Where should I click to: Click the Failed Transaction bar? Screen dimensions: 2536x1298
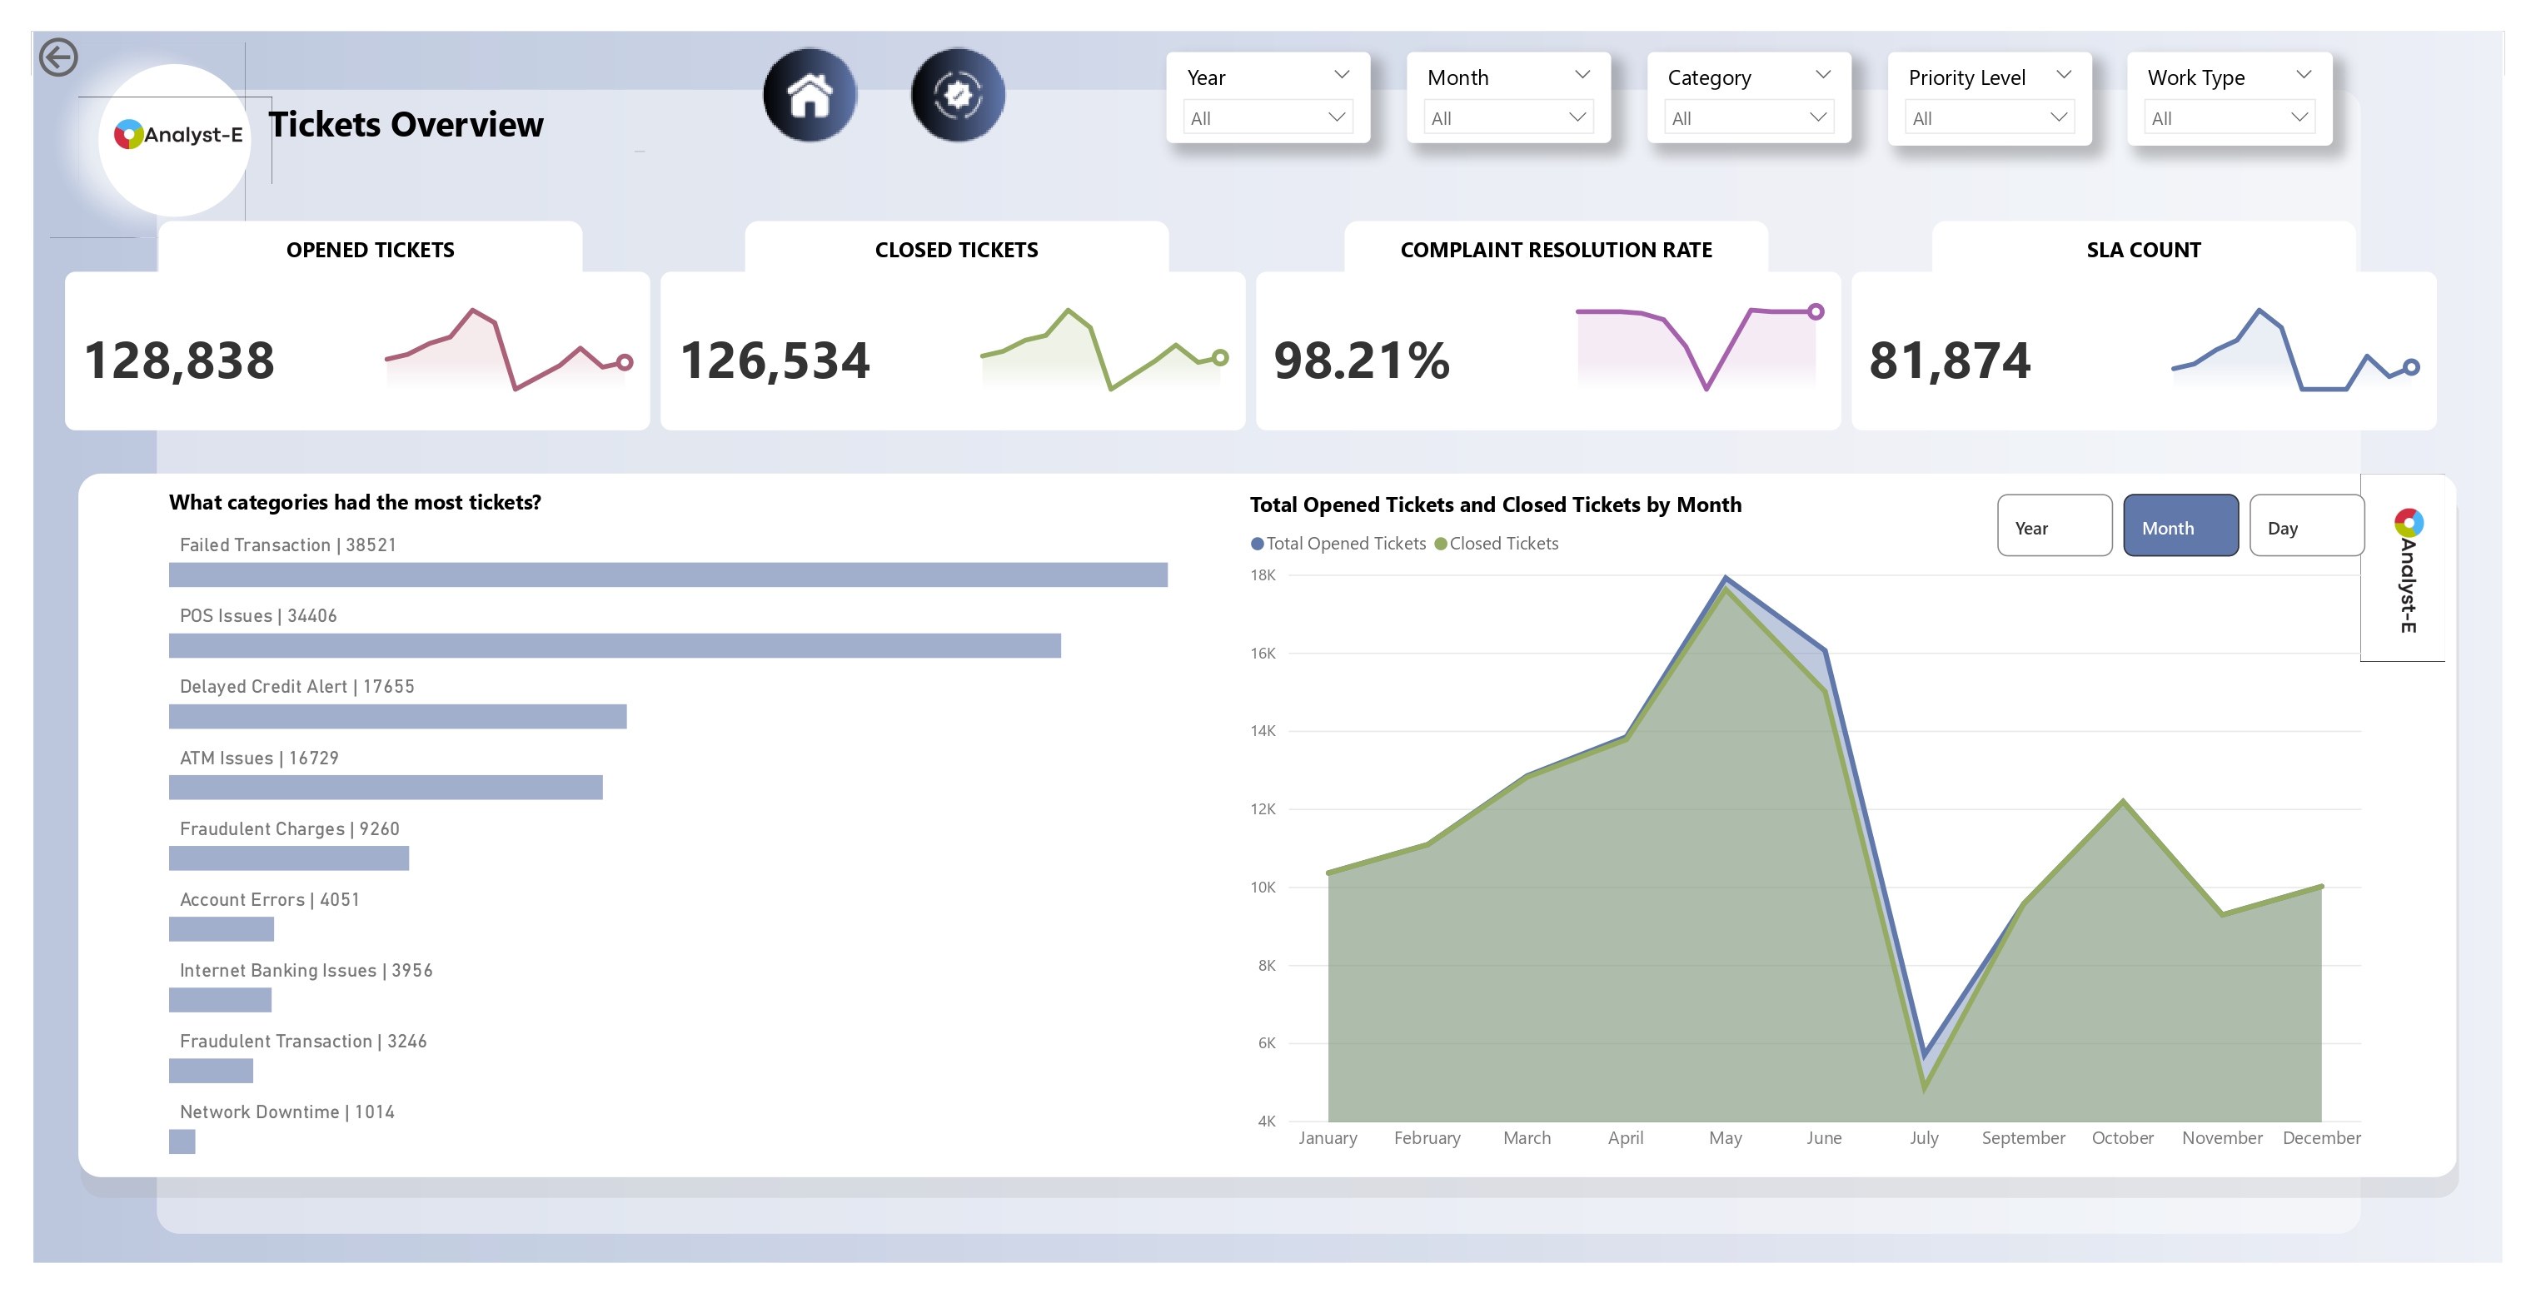(x=667, y=574)
